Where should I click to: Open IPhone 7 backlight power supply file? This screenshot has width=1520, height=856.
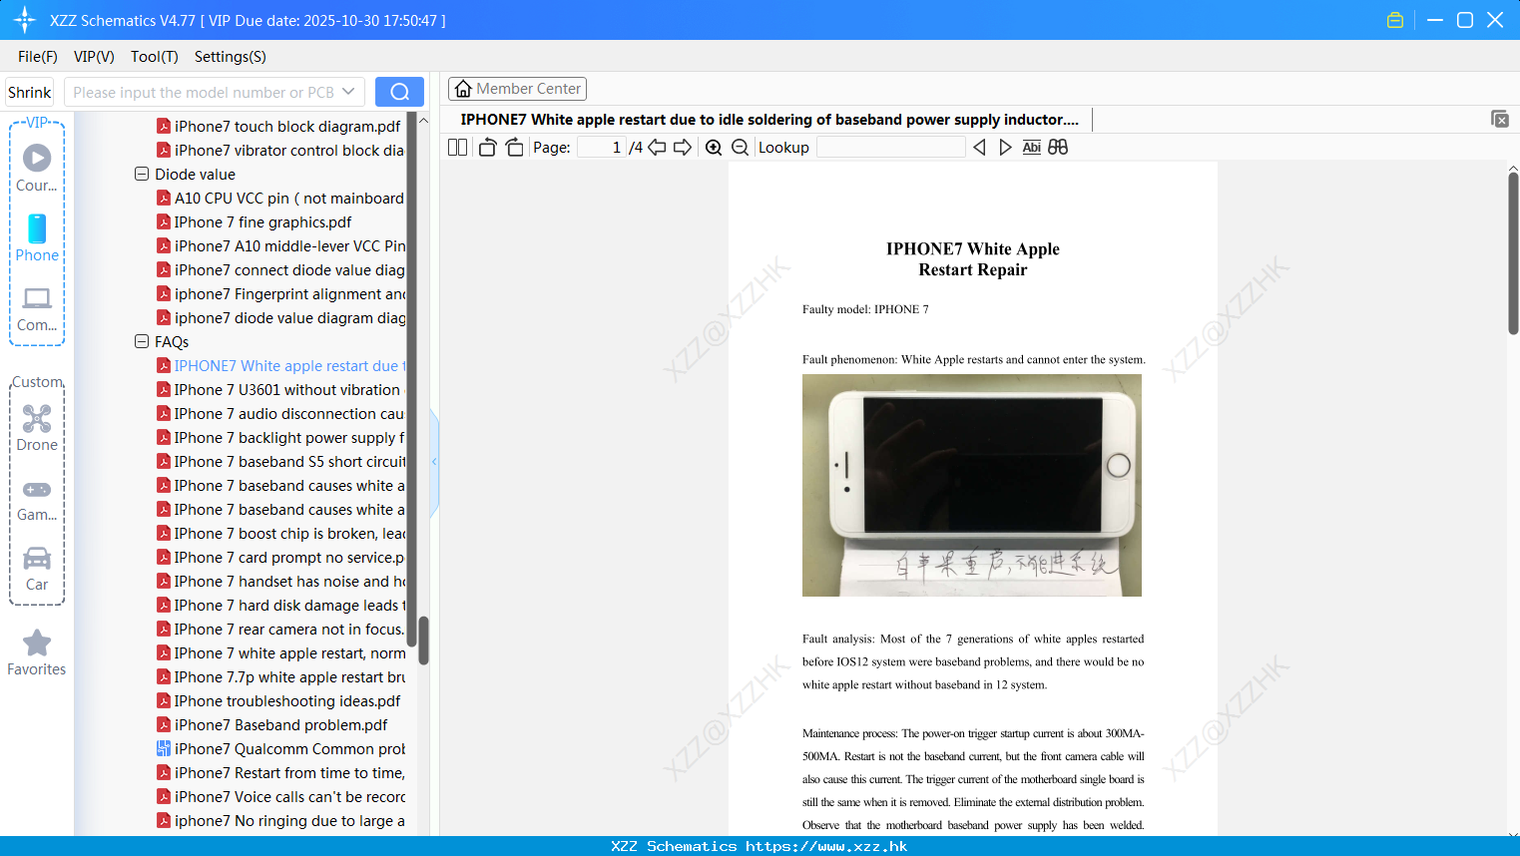point(280,437)
